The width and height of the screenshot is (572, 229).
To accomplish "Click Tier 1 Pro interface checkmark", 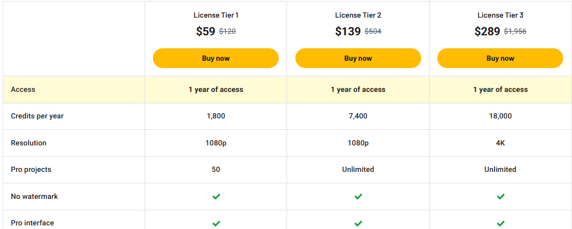I will (216, 223).
